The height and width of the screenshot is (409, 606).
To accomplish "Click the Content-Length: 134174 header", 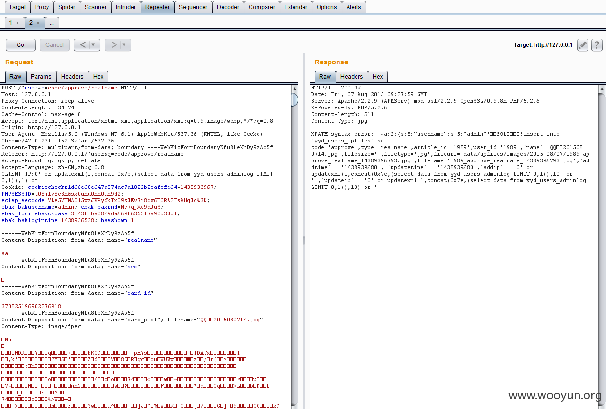I will [38, 108].
